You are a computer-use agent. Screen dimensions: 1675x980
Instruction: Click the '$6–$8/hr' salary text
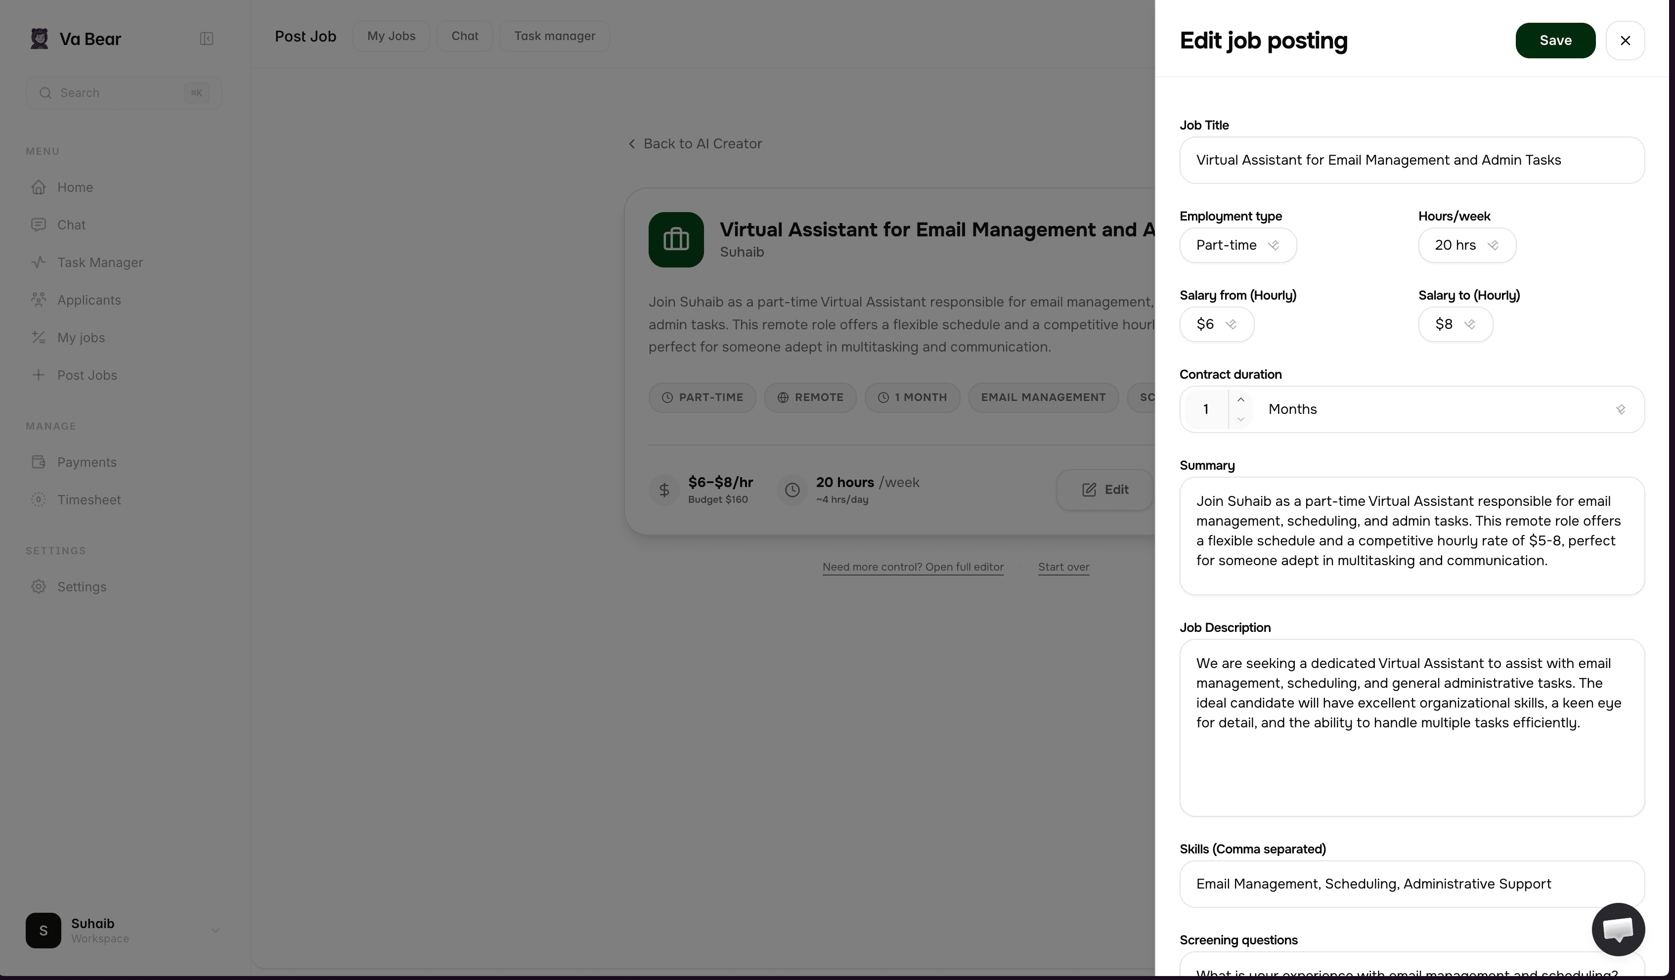(720, 483)
